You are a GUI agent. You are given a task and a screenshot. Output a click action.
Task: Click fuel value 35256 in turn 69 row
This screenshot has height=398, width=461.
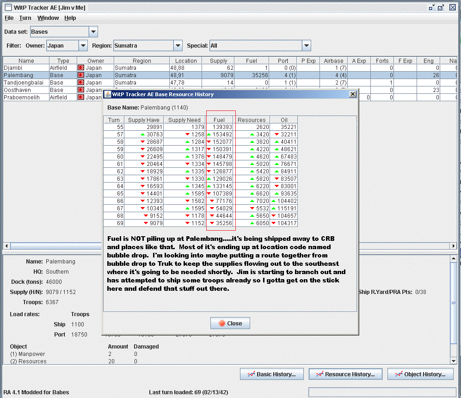(x=224, y=223)
